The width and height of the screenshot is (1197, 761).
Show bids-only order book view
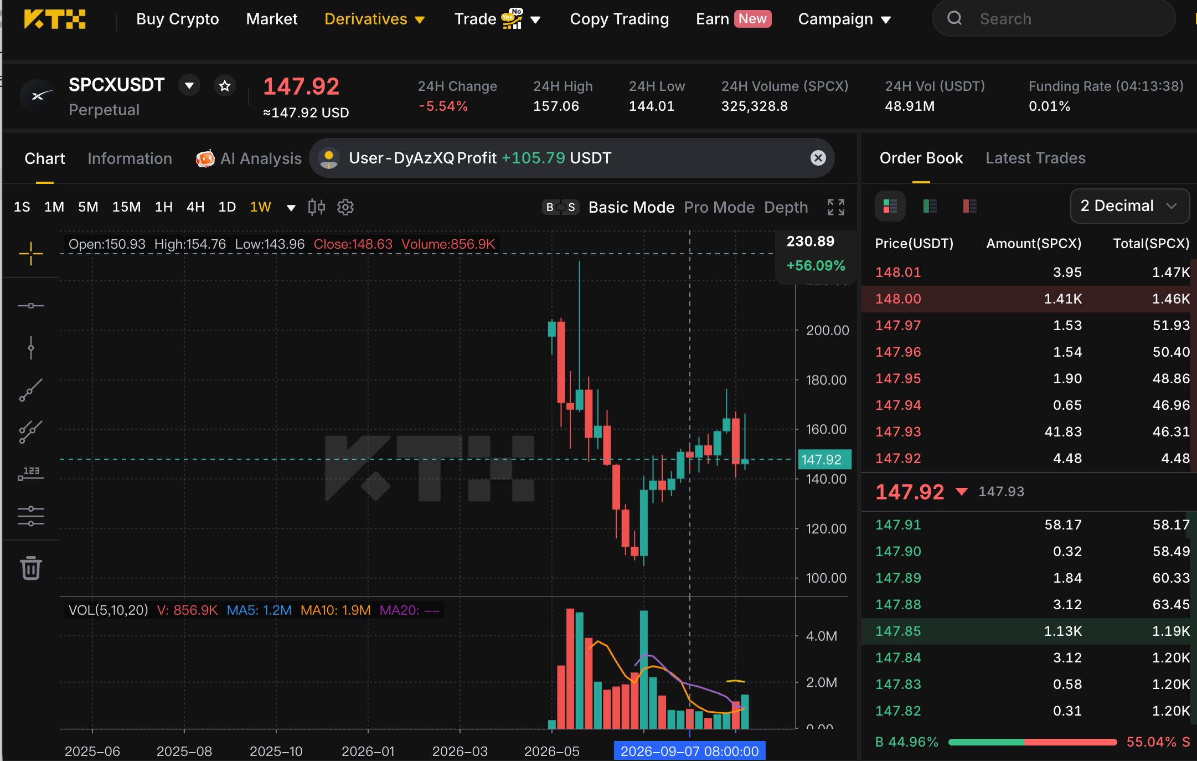tap(930, 206)
